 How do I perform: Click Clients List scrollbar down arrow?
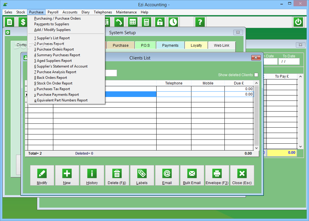[x=256, y=148]
